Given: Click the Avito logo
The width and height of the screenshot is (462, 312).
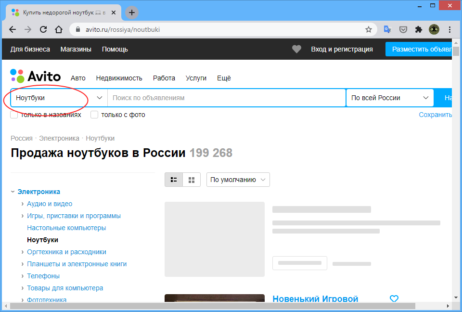Looking at the screenshot, I should [x=36, y=76].
